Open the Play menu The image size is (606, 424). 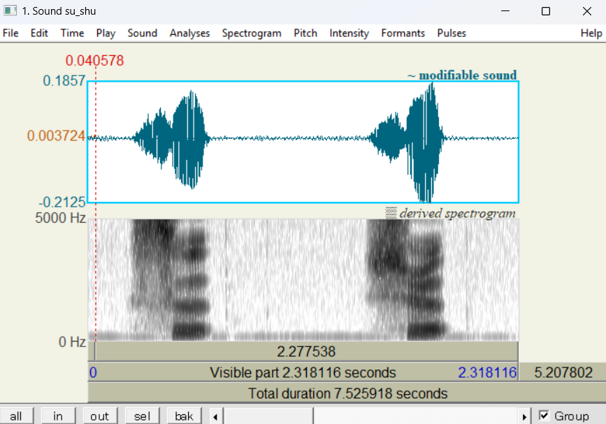(106, 34)
